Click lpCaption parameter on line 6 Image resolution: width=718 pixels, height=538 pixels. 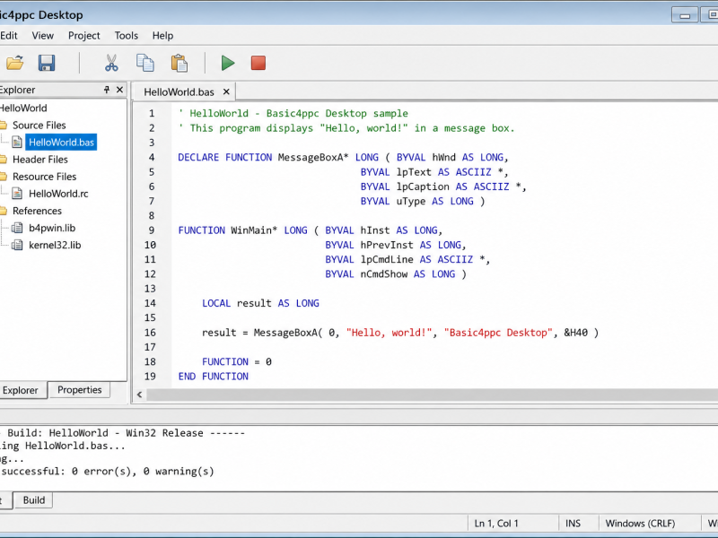pos(423,187)
